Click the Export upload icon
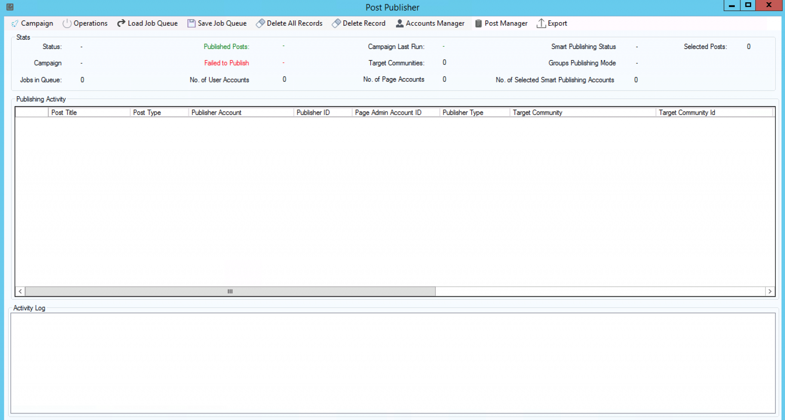The height and width of the screenshot is (420, 785). (x=541, y=23)
